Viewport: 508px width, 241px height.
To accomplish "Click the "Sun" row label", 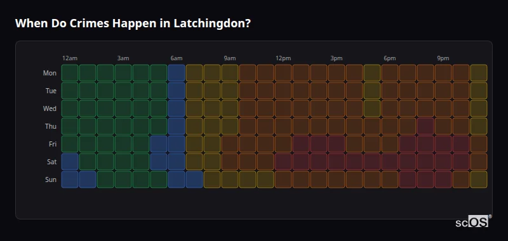I will [51, 180].
